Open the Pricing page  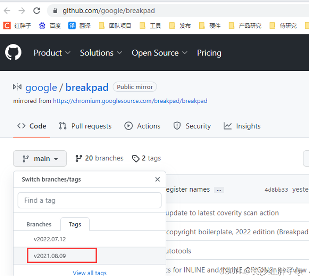[209, 53]
